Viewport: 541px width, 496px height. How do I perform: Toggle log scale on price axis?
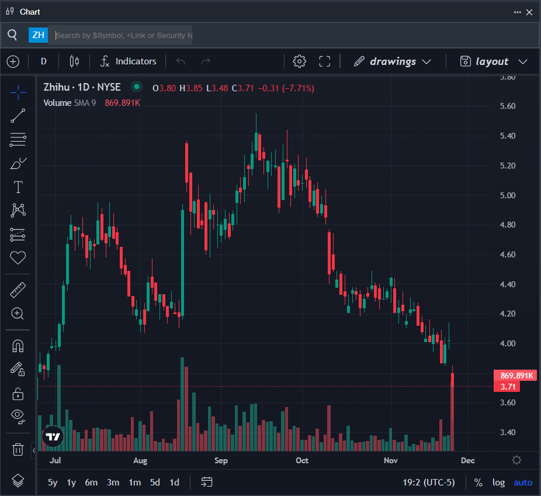498,483
